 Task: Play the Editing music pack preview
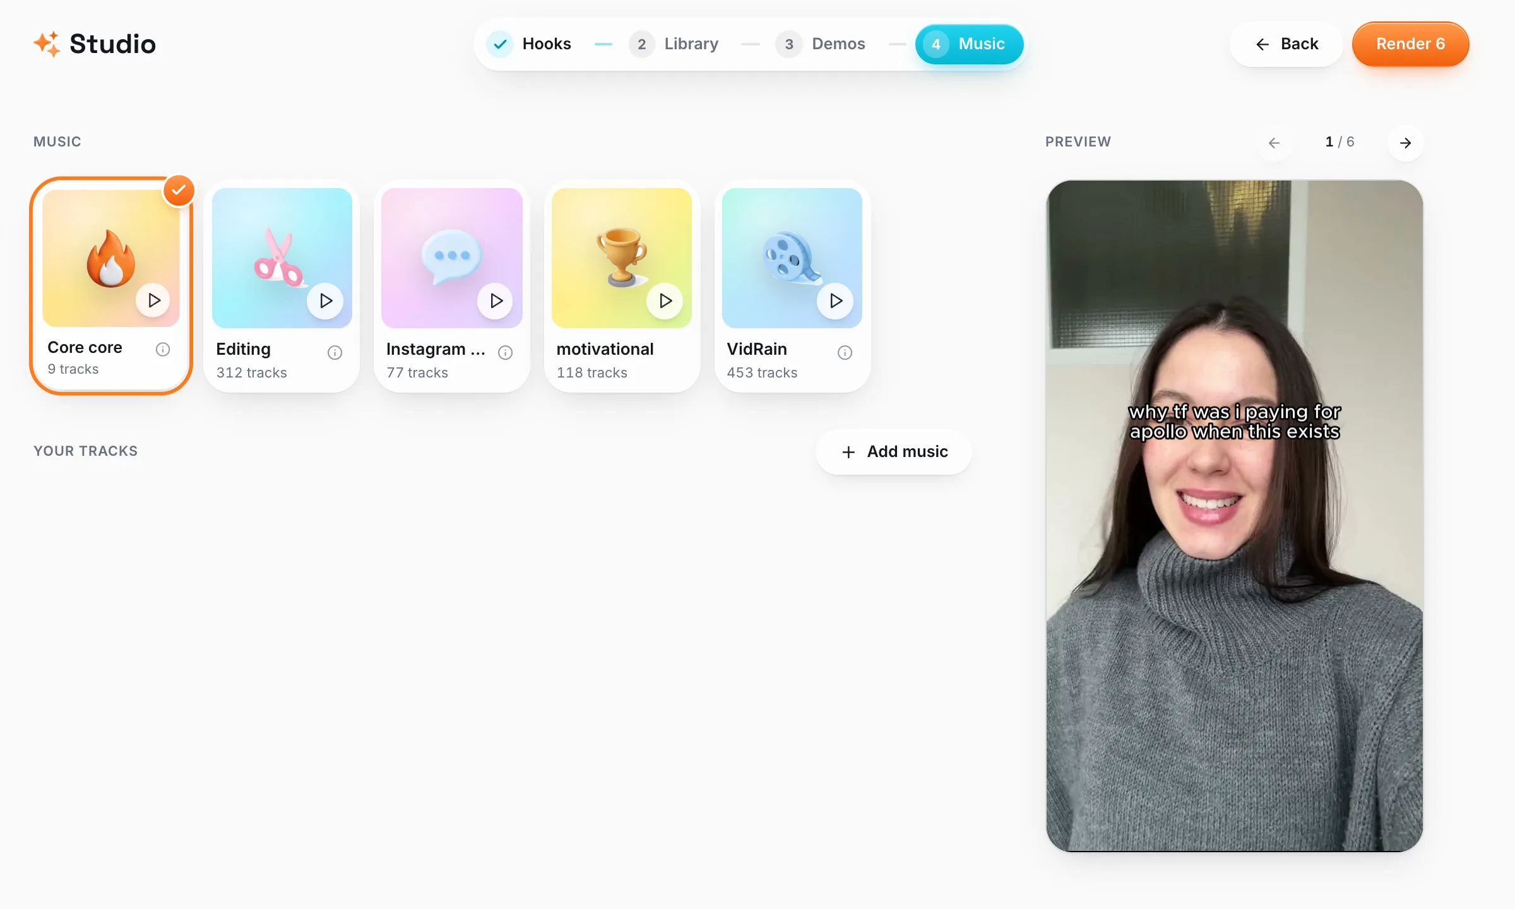(325, 300)
